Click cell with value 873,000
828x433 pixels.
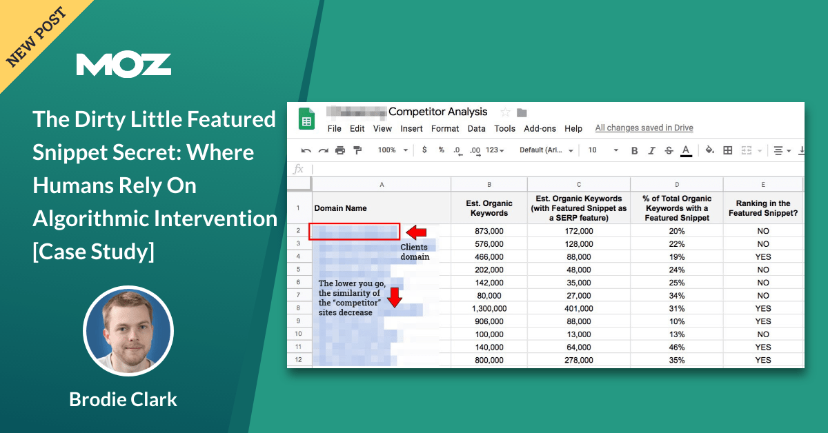click(489, 231)
